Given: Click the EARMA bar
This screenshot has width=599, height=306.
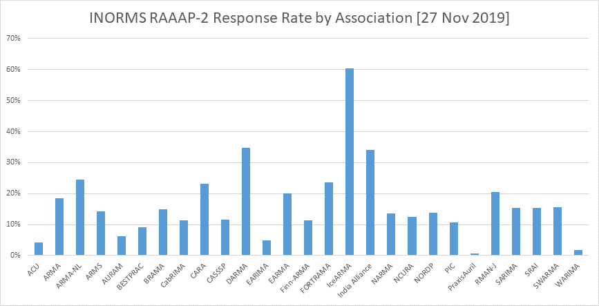Looking at the screenshot, I should coord(287,224).
